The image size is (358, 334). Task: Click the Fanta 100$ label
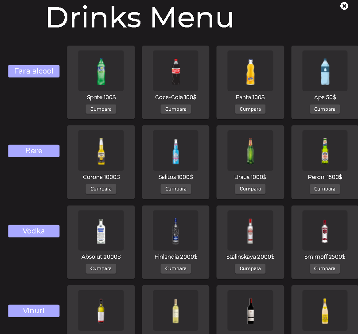click(x=250, y=97)
